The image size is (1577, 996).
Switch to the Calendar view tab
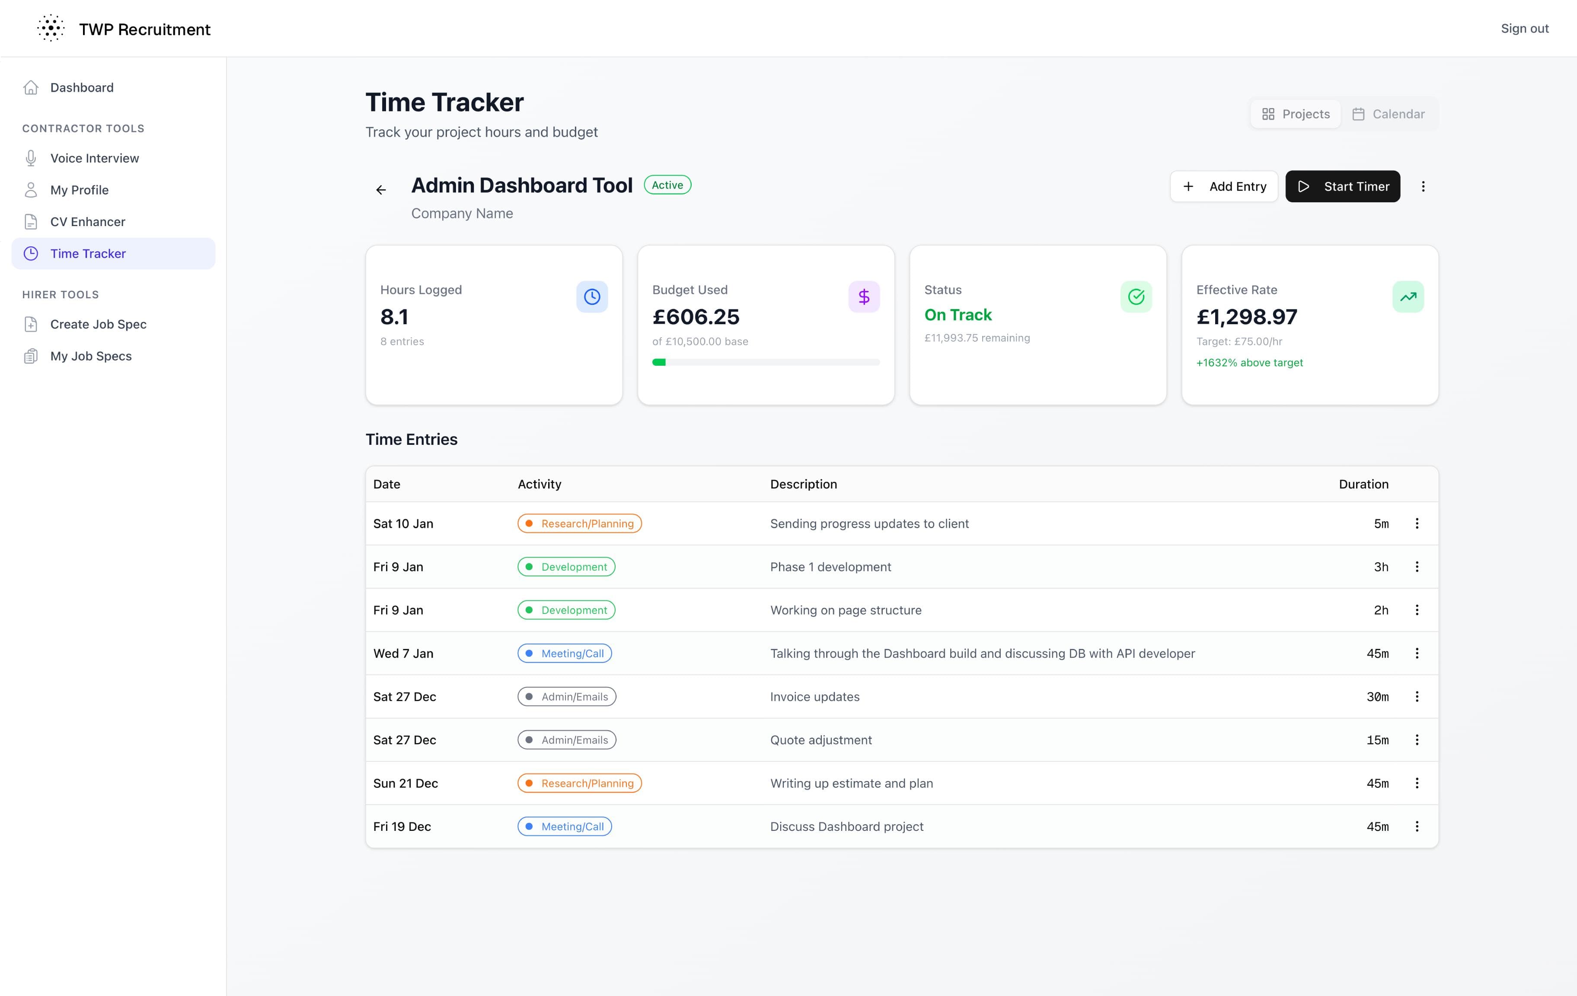tap(1388, 114)
